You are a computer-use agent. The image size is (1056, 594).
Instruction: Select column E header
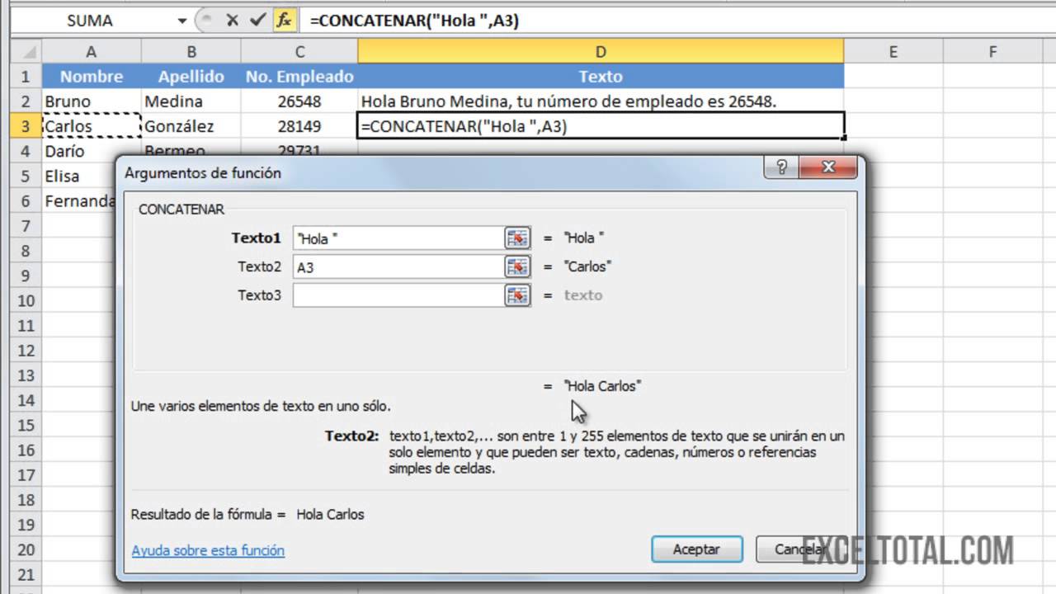coord(893,52)
